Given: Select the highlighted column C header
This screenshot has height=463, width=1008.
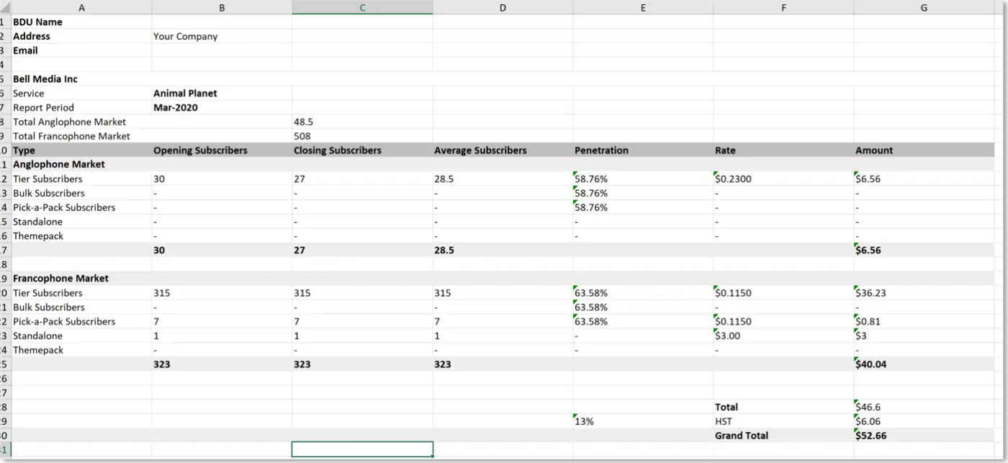Looking at the screenshot, I should tap(362, 8).
